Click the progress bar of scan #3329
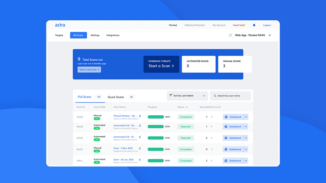Viewport: 326px width, 183px height. point(156,117)
